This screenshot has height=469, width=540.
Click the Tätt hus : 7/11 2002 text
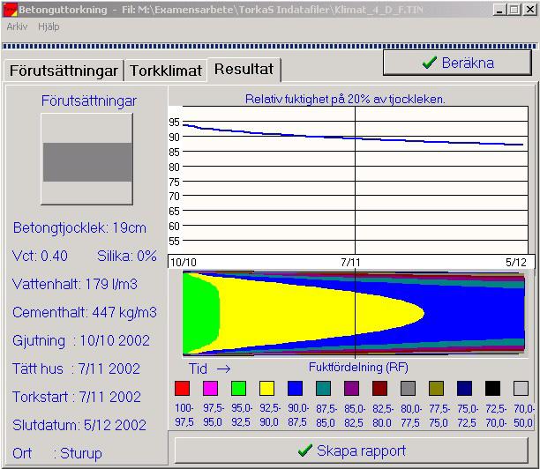pos(76,368)
